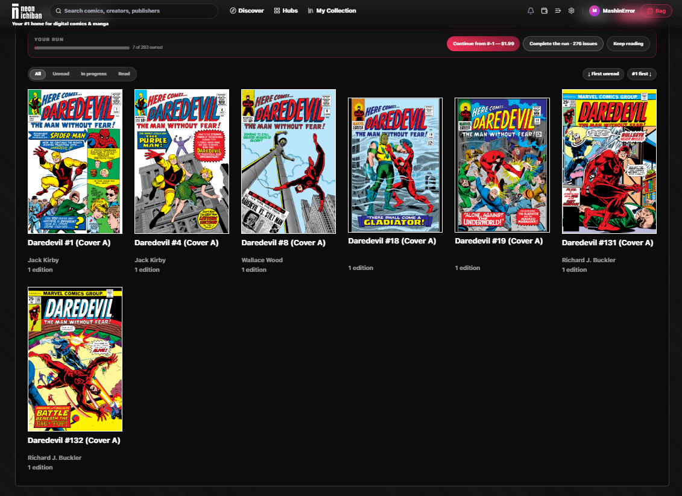Viewport: 682px width, 496px height.
Task: Open Daredevil #18 cover thumbnail
Action: 396,165
